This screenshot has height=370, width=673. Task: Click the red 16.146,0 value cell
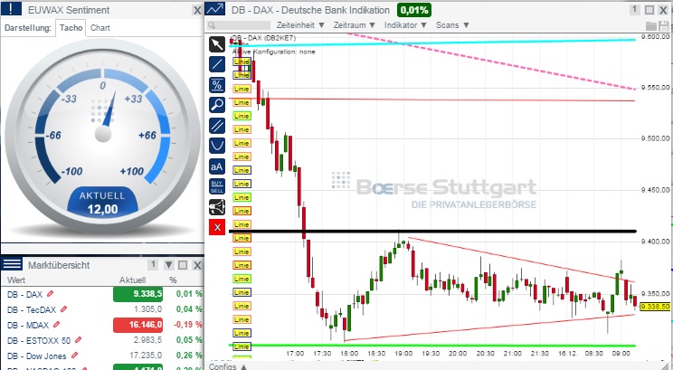[x=137, y=325]
